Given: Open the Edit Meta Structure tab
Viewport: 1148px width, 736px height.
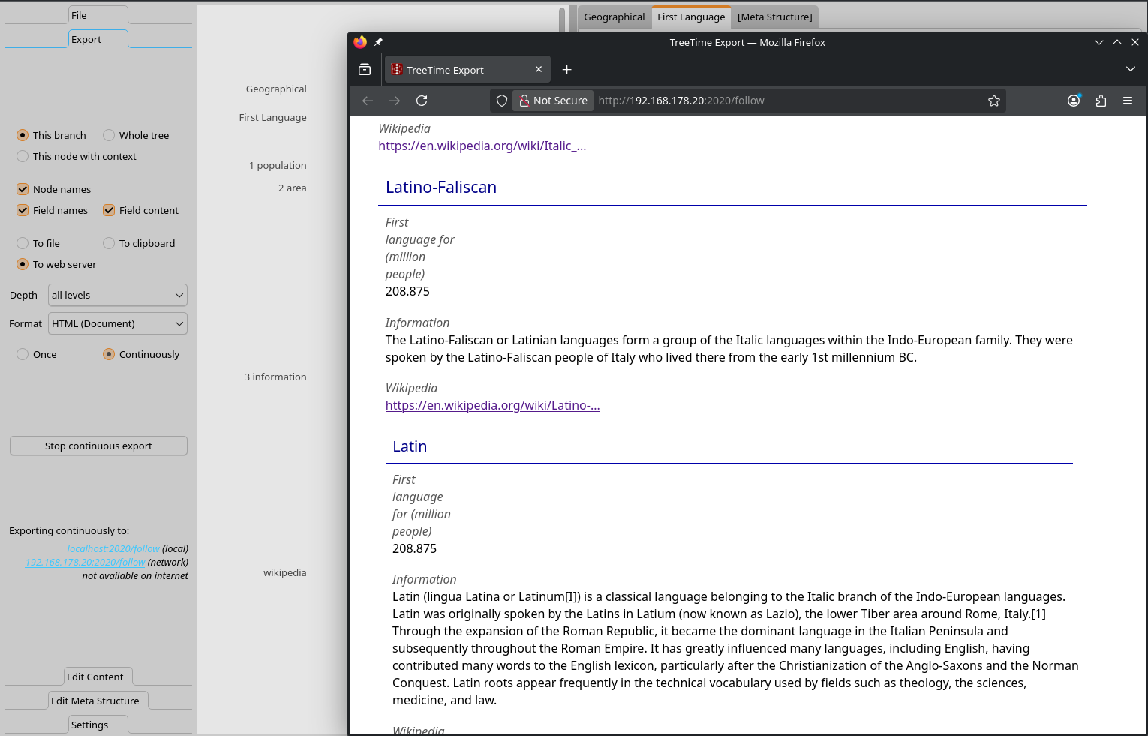Looking at the screenshot, I should 95,701.
